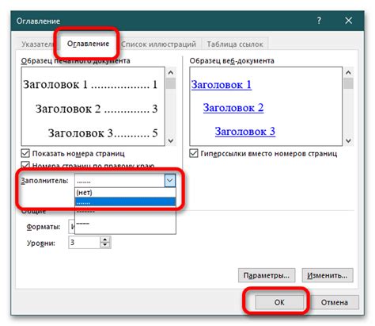Close the Оглавление dialog window
375x326 pixels.
(348, 21)
